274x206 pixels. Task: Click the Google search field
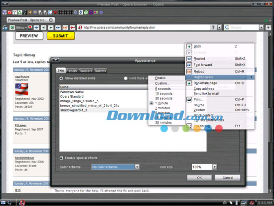[244, 27]
